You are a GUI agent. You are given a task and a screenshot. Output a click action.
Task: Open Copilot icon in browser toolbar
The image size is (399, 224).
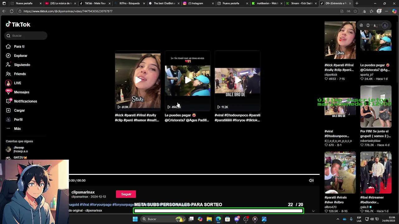pos(395,11)
